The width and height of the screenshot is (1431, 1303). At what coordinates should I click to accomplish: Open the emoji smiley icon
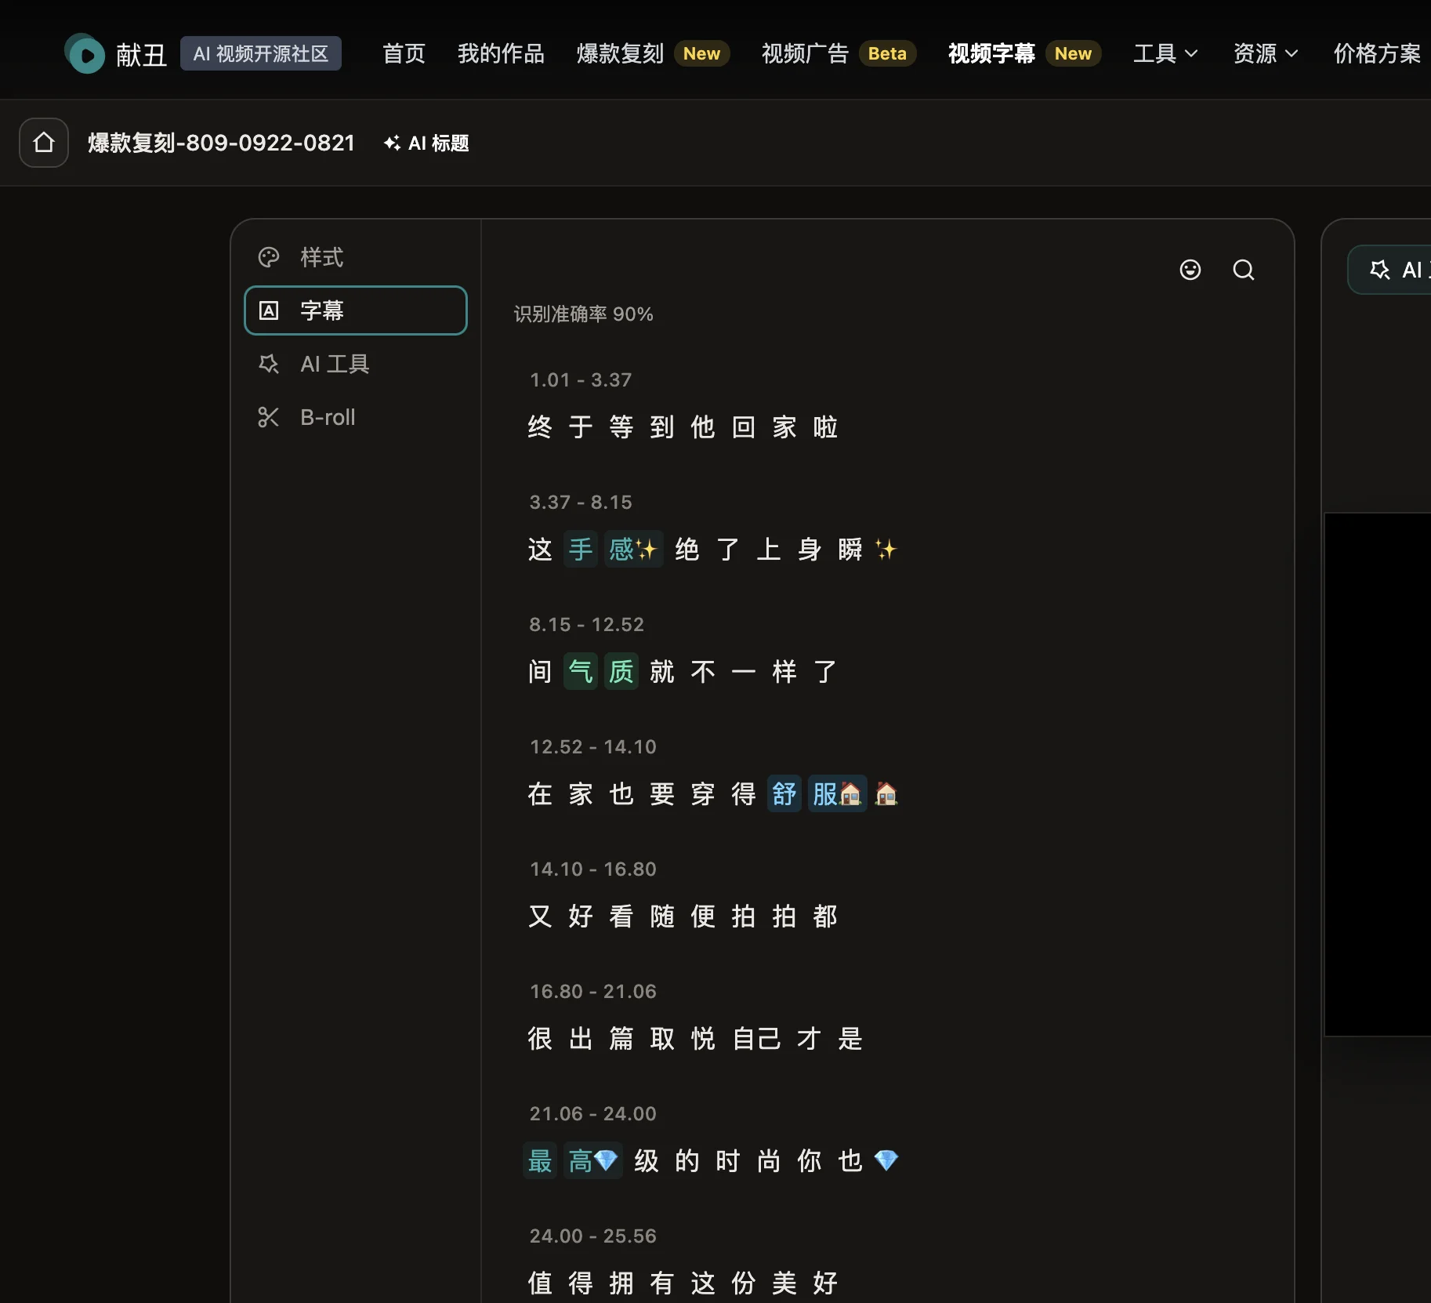[x=1190, y=270]
